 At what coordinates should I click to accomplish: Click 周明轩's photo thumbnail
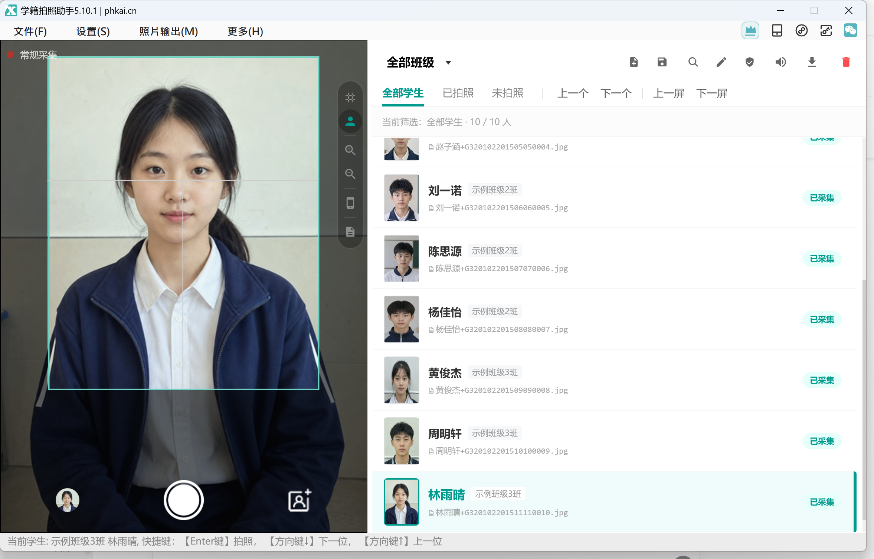pyautogui.click(x=401, y=441)
